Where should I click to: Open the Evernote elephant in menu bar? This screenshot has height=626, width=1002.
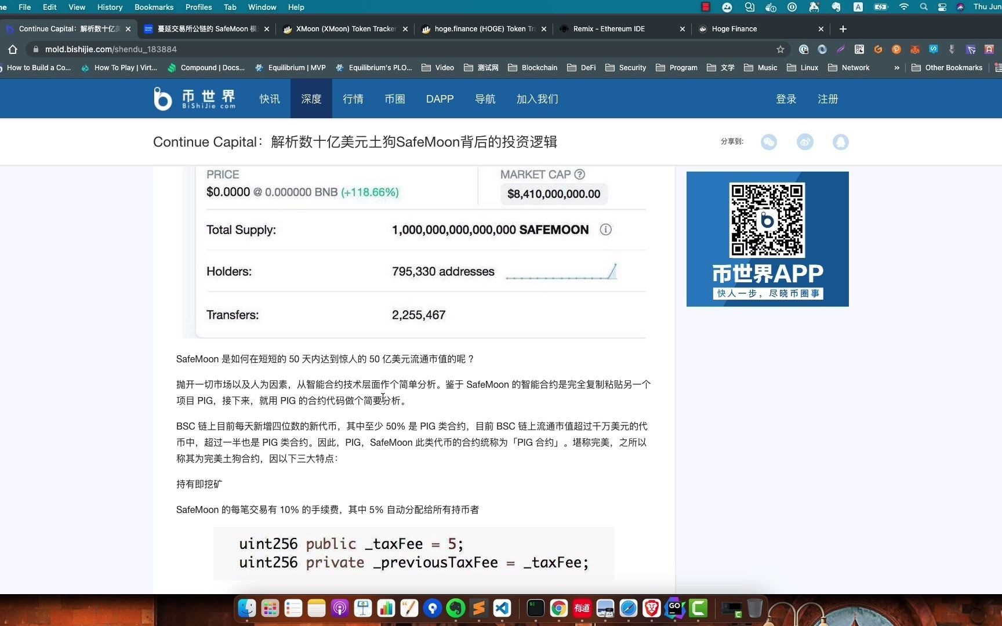tap(836, 7)
